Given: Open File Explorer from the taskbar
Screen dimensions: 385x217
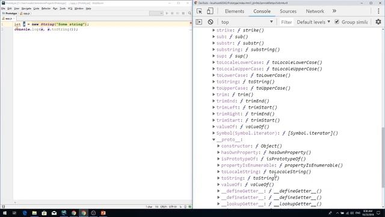Looking at the screenshot, I should click(x=34, y=213).
